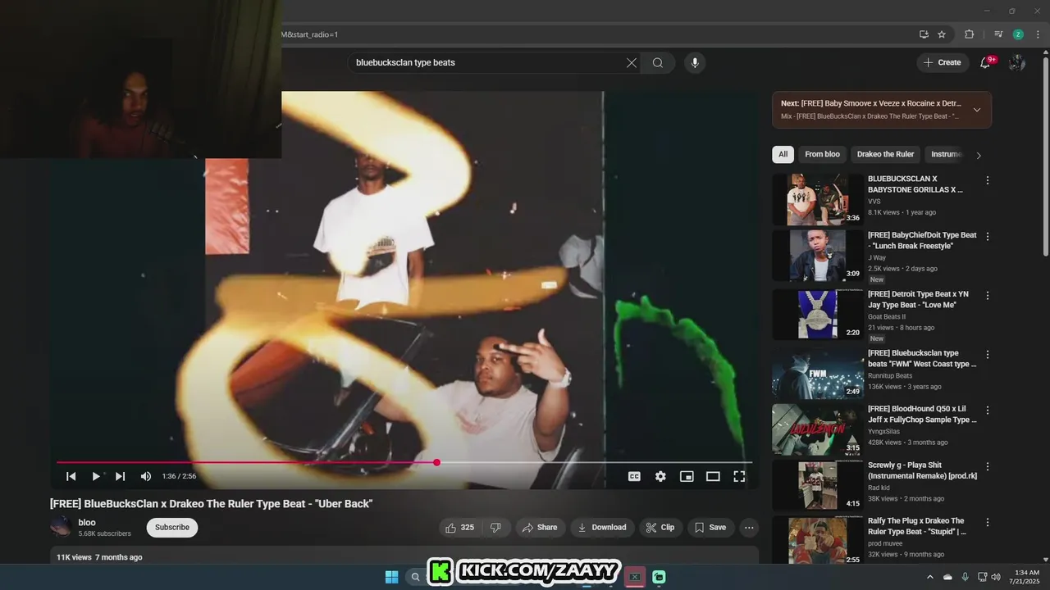Open Lunch Break Freestyle video thumbnail
Viewport: 1050px width, 590px height.
coord(817,256)
